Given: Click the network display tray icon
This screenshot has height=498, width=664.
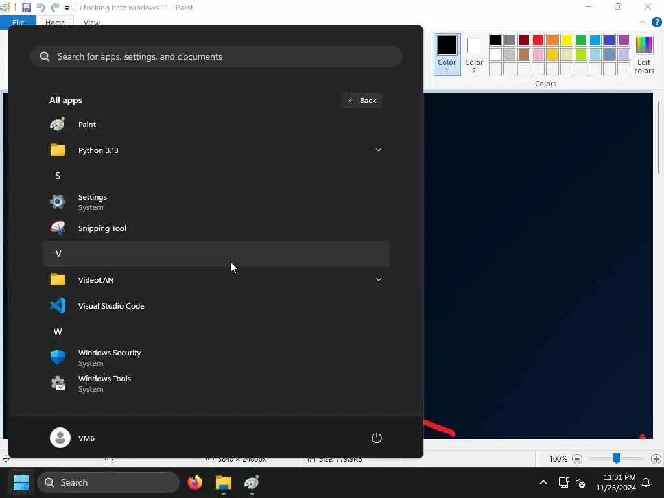Looking at the screenshot, I should pos(563,482).
